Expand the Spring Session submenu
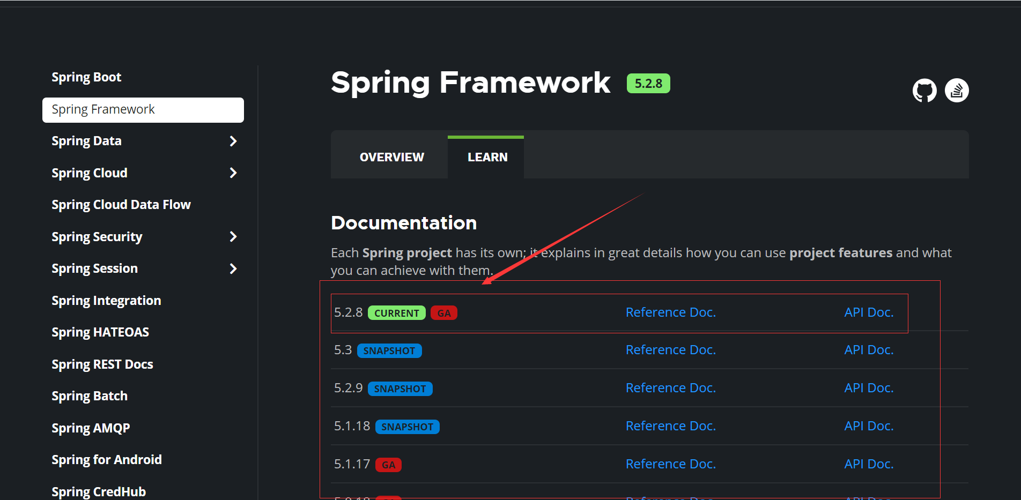Viewport: 1021px width, 500px height. pyautogui.click(x=233, y=268)
